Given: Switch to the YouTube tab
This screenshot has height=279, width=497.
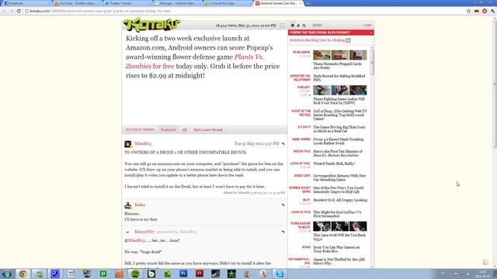Looking at the screenshot, I should click(x=77, y=3).
